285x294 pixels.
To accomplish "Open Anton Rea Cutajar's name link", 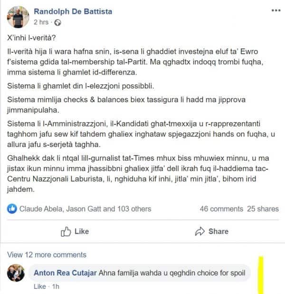I will [65, 273].
